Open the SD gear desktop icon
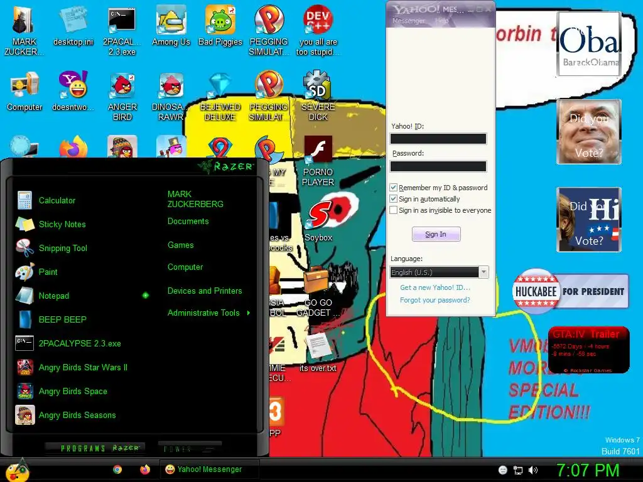 [x=318, y=96]
